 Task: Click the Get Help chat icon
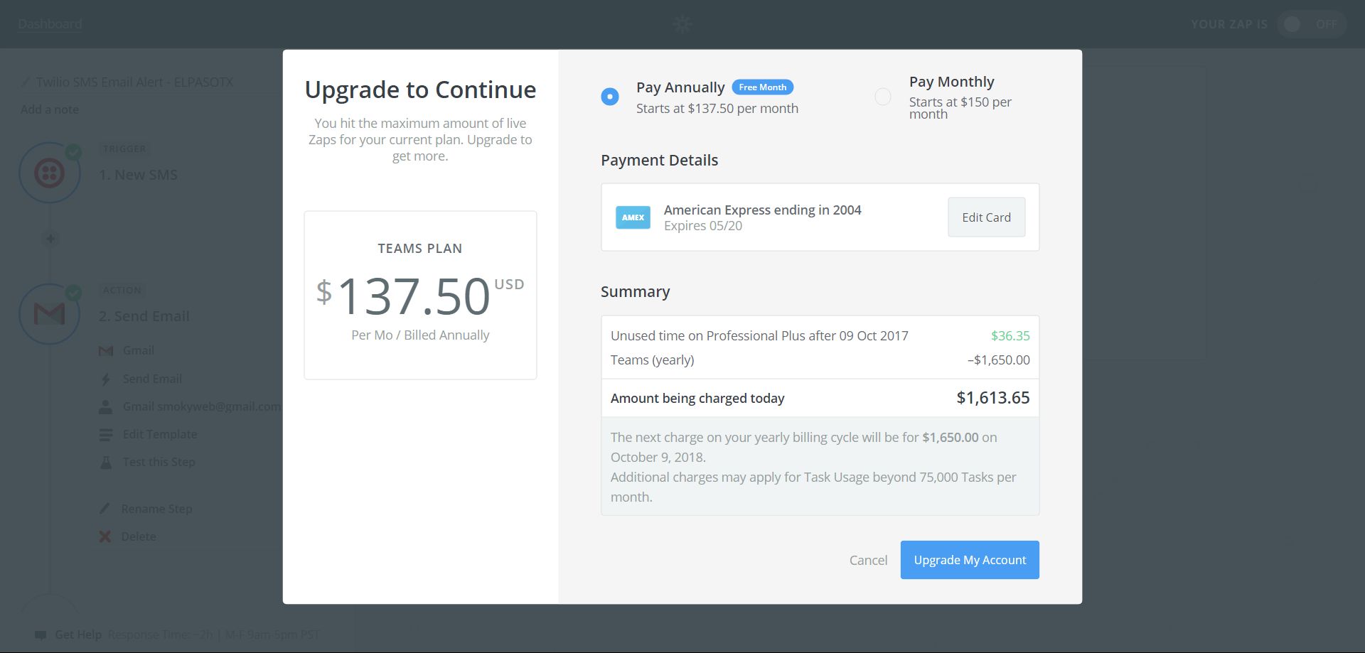click(x=41, y=635)
